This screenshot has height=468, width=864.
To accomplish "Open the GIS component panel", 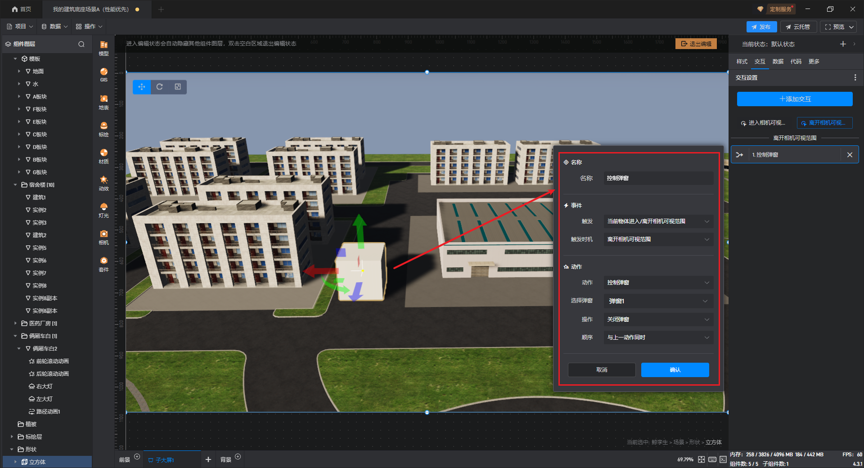I will [103, 74].
